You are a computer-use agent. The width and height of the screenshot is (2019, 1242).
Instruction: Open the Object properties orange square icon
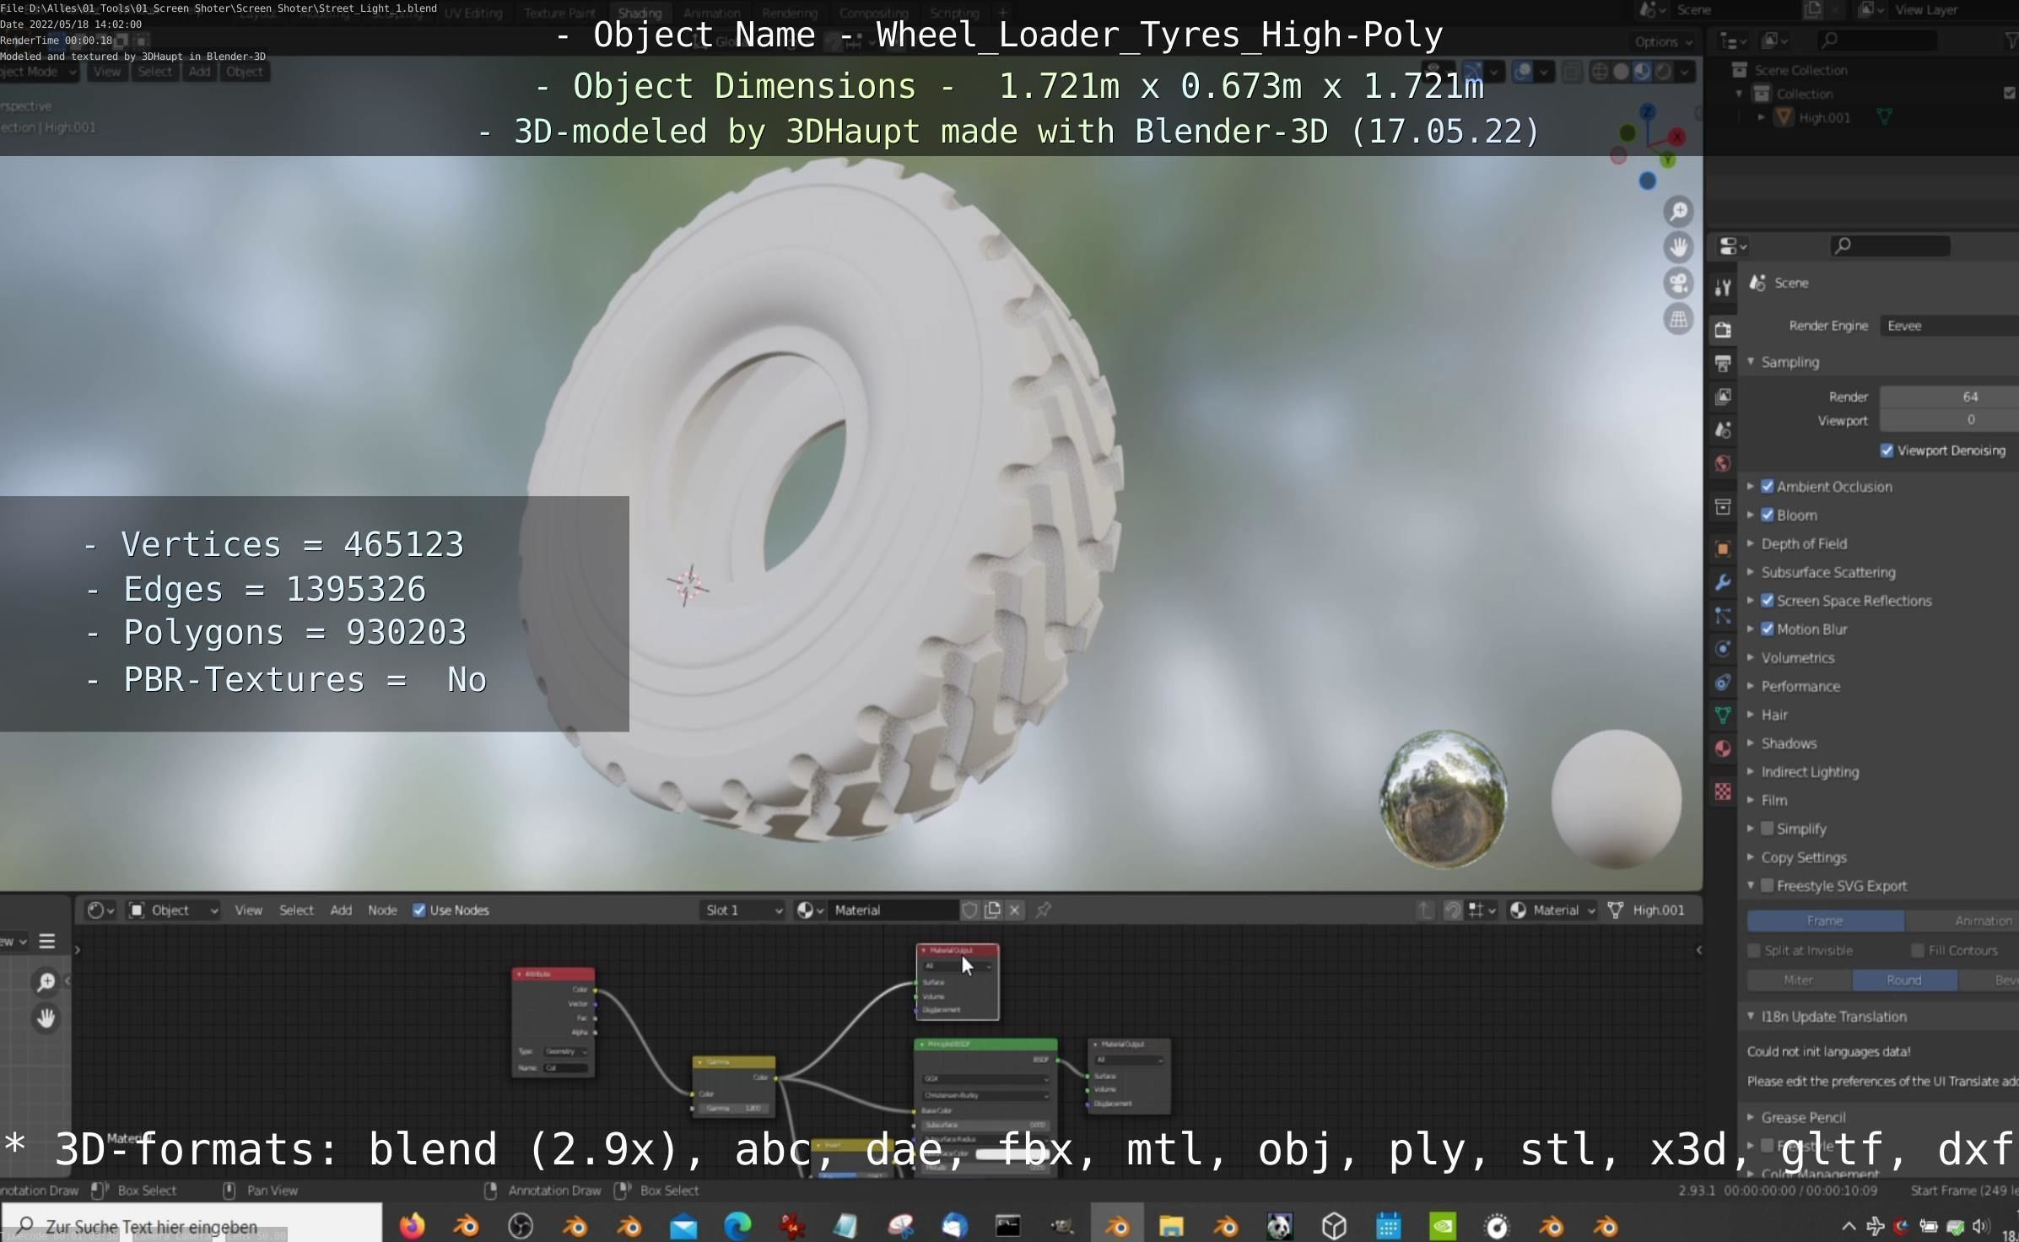1723,548
